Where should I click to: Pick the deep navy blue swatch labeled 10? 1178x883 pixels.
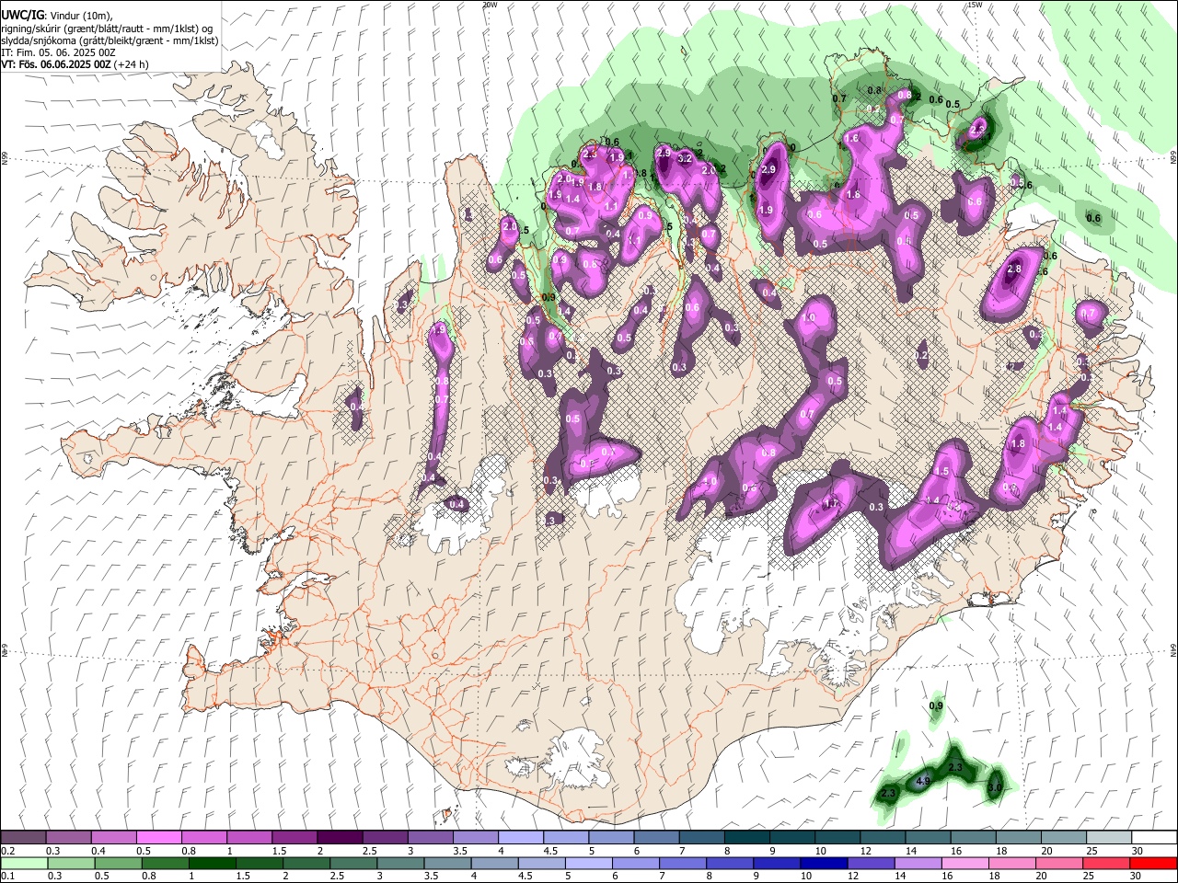click(825, 864)
